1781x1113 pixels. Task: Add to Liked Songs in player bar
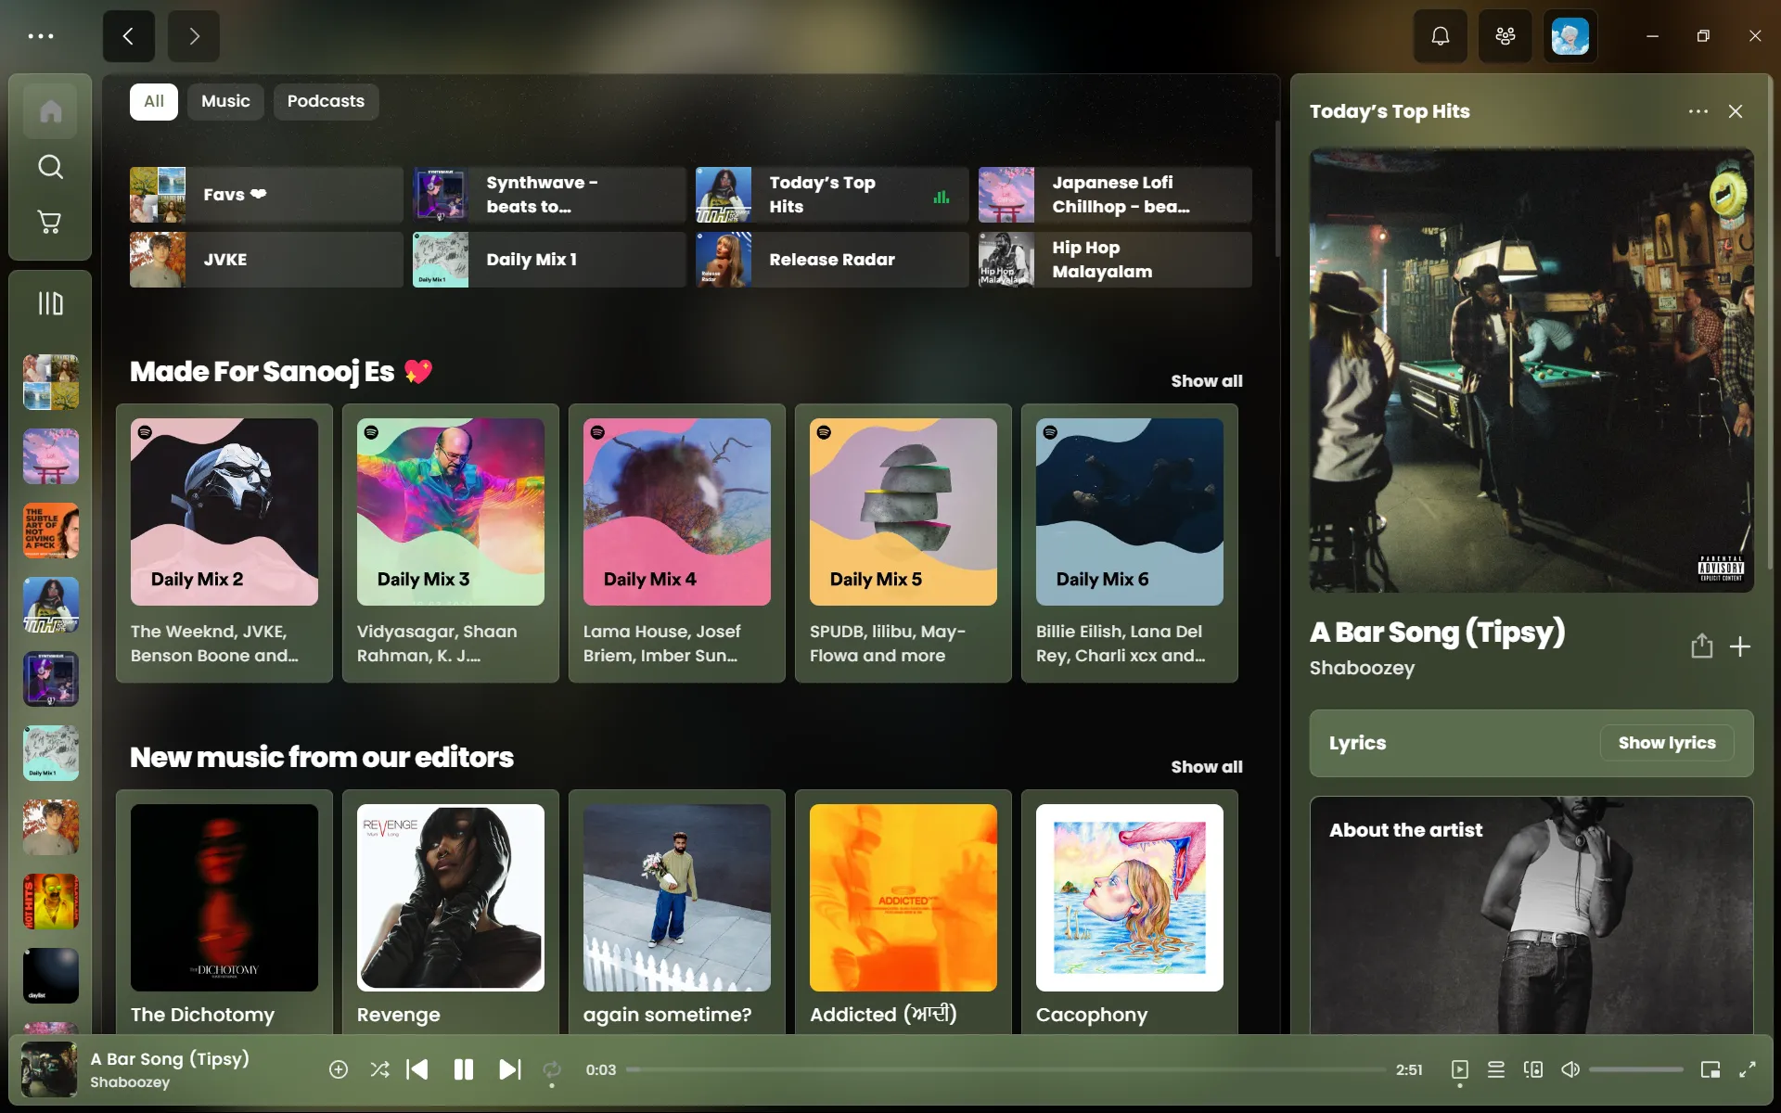[339, 1069]
